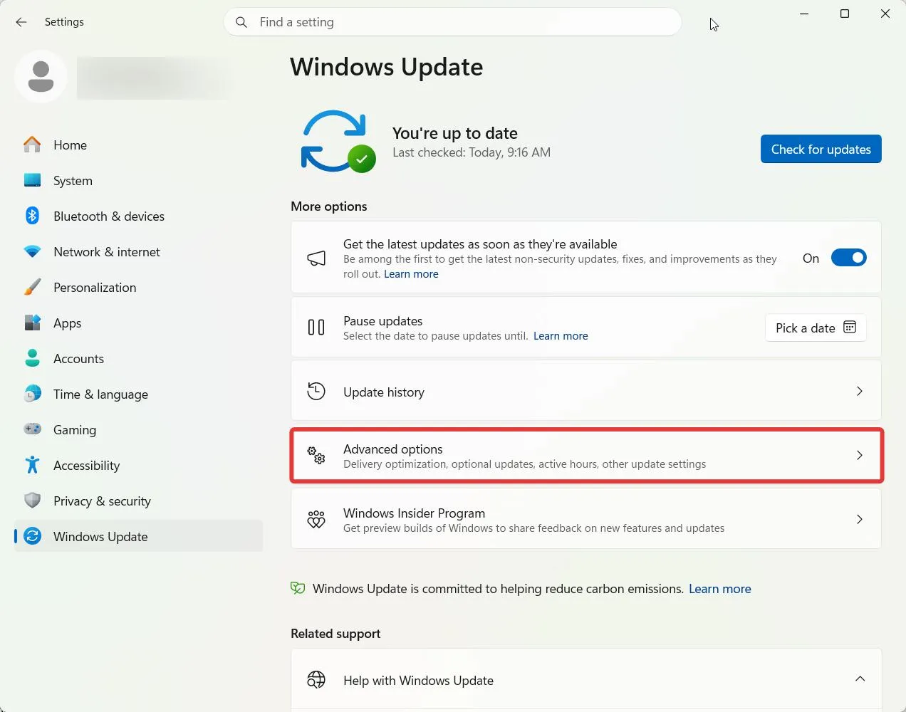Open the Pick a date dropdown
The height and width of the screenshot is (712, 906).
point(816,328)
